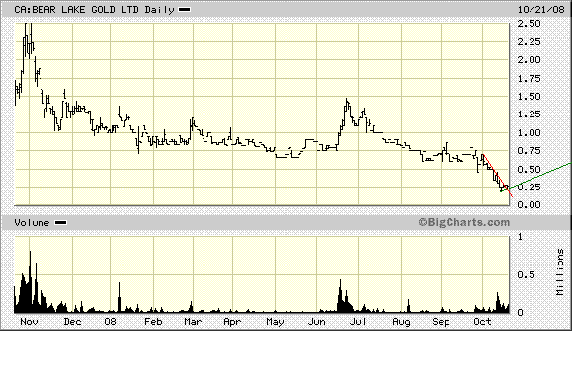The height and width of the screenshot is (379, 572).
Task: Click the 1.25 price axis label
Action: click(x=529, y=114)
